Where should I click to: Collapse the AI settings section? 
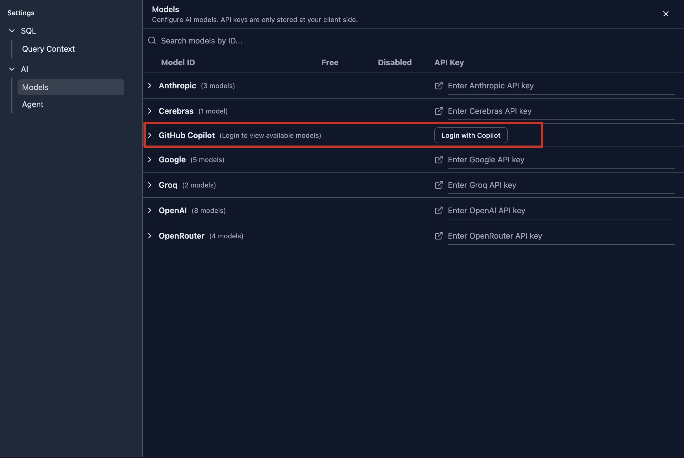pos(12,69)
